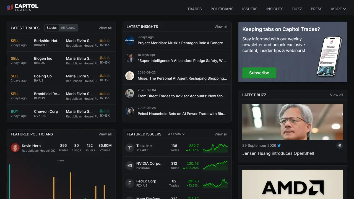354x199 pixels.
Task: Click the "Super Intelligence" insight thumbnail icon
Action: coord(130,58)
